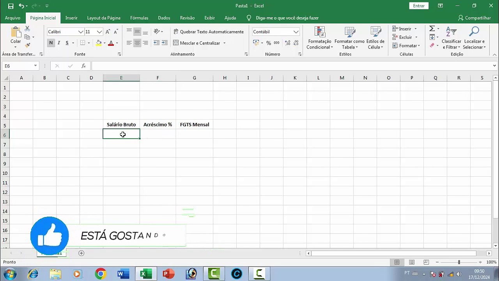Switch to Page Break Preview icon
The width and height of the screenshot is (499, 281).
426,262
